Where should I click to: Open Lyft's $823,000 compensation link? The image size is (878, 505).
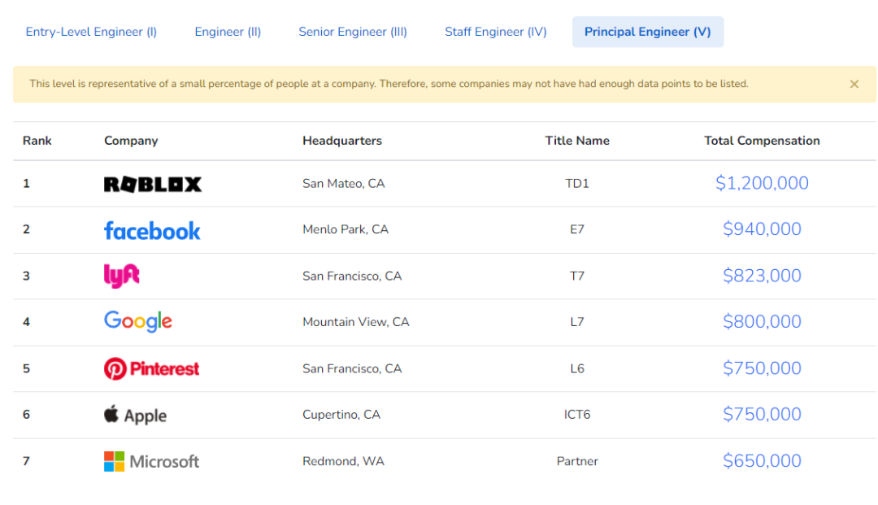(x=762, y=276)
